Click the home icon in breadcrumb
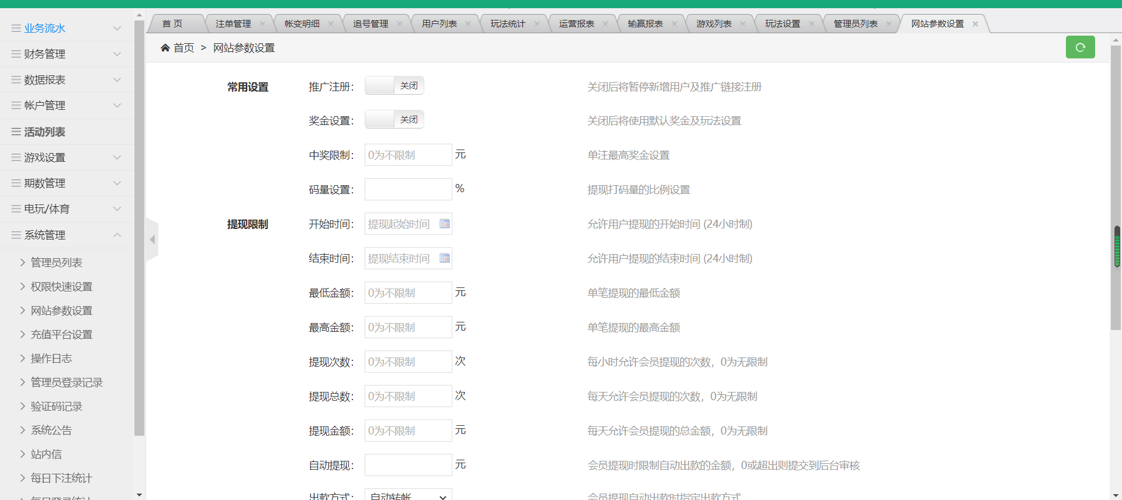This screenshot has width=1122, height=500. [165, 48]
